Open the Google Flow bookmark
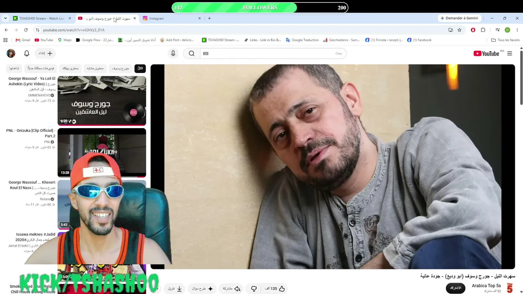Viewport: 523px width, 294px height. coord(95,40)
